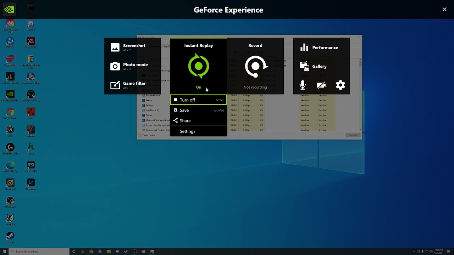Open Task View on the taskbar
454x255 pixels.
(82, 251)
